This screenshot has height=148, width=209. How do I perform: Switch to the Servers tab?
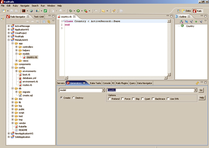(61, 83)
